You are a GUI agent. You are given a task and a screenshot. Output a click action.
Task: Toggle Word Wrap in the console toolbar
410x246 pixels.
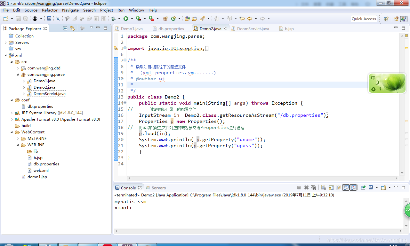click(x=338, y=188)
